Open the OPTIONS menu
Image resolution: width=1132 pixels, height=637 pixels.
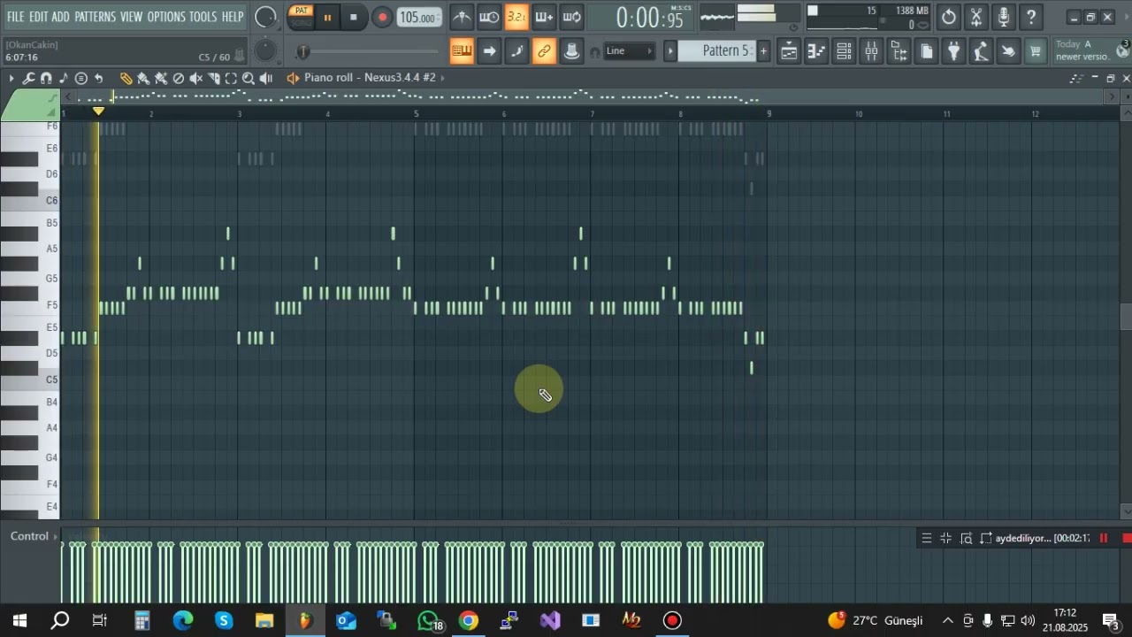click(x=166, y=17)
